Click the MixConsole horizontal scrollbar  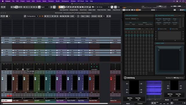55,104
